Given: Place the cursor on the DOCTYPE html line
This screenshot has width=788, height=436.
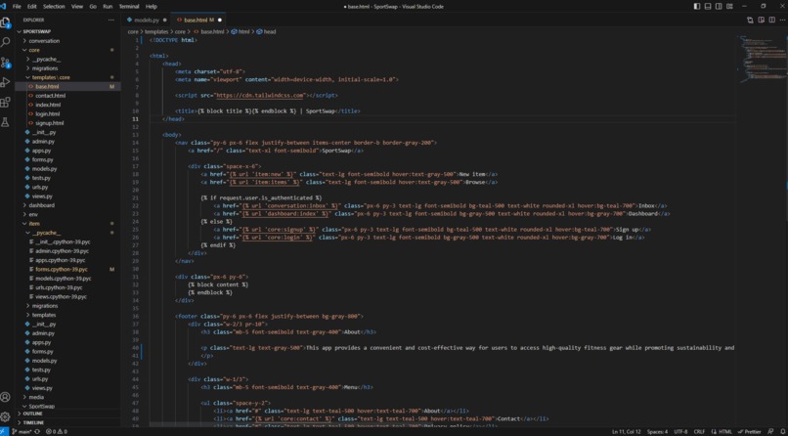Looking at the screenshot, I should [173, 40].
